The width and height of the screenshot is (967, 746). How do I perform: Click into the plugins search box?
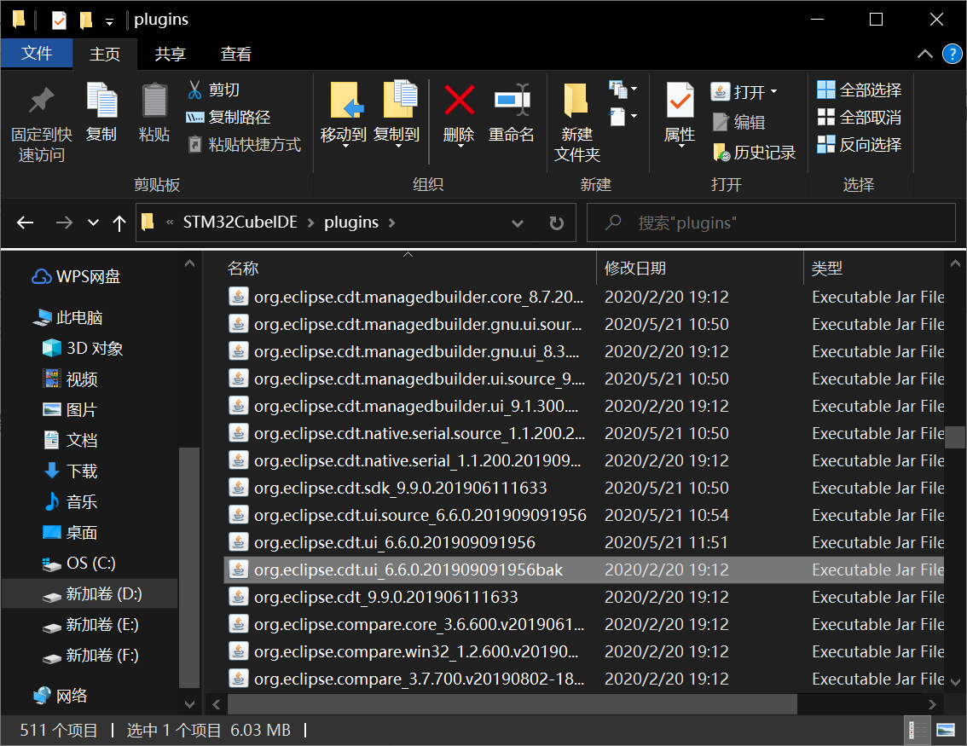point(771,223)
